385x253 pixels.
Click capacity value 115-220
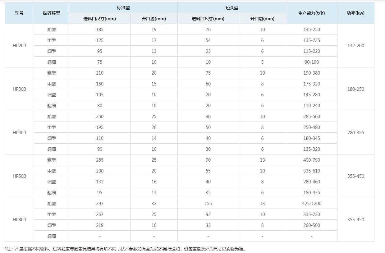(x=312, y=51)
